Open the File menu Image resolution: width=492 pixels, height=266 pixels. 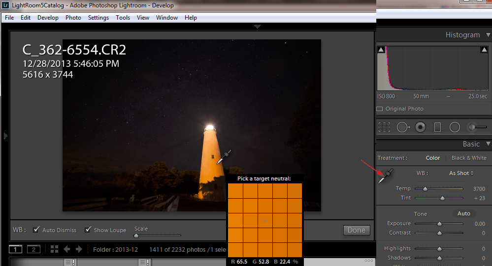pyautogui.click(x=9, y=18)
